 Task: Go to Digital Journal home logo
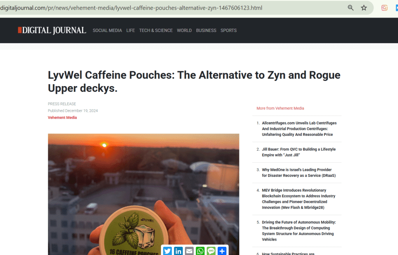52,30
